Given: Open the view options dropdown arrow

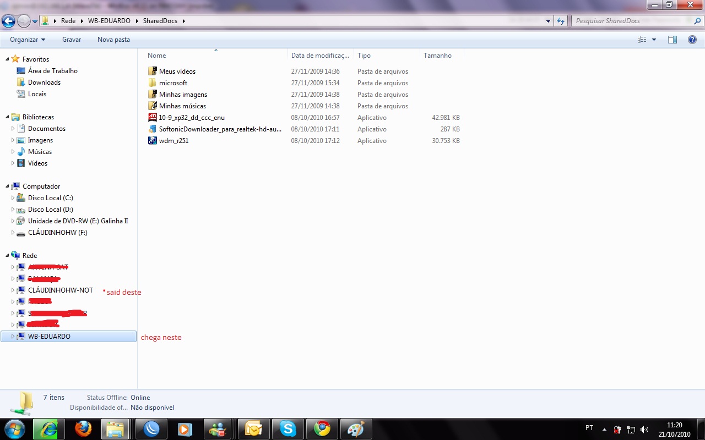Looking at the screenshot, I should [x=654, y=40].
